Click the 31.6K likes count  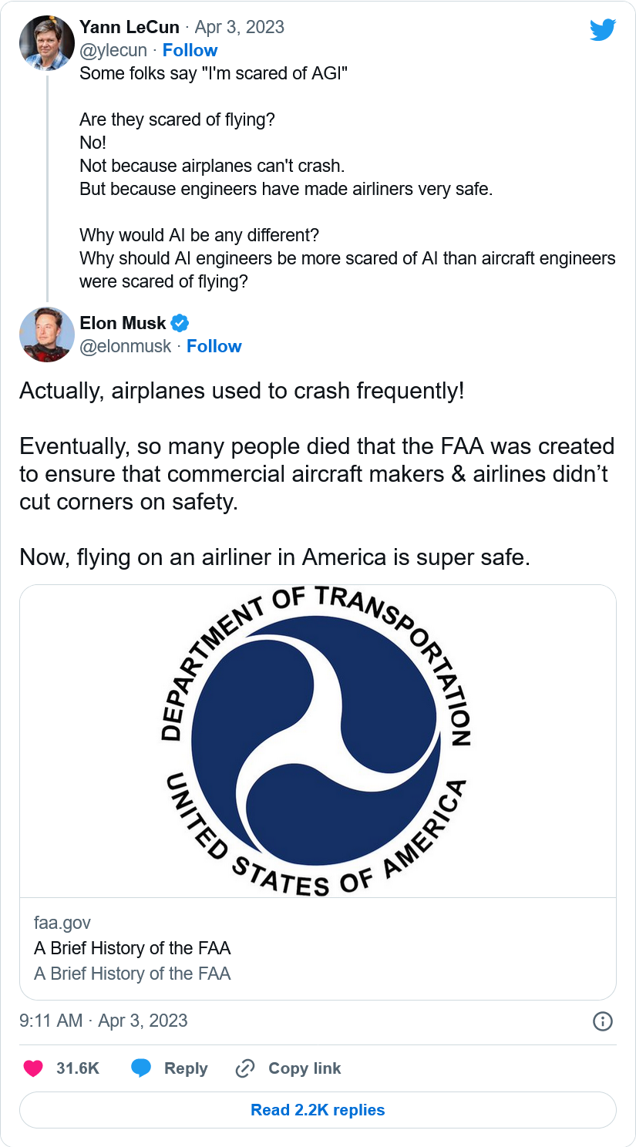pos(78,1068)
